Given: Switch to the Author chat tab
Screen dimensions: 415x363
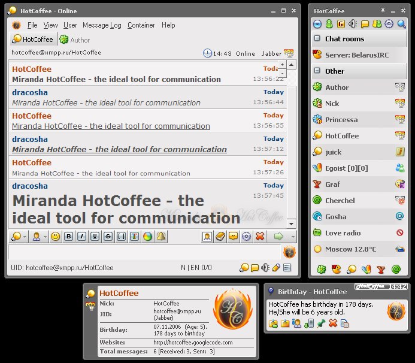Looking at the screenshot, I should [x=75, y=40].
